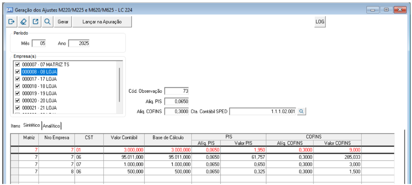Image resolution: width=412 pixels, height=185 pixels.
Task: Click the Mês input field
Action: point(39,43)
